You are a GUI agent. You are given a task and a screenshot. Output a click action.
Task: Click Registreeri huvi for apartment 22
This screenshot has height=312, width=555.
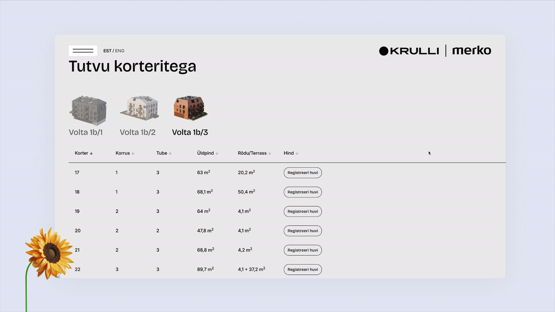pyautogui.click(x=303, y=270)
